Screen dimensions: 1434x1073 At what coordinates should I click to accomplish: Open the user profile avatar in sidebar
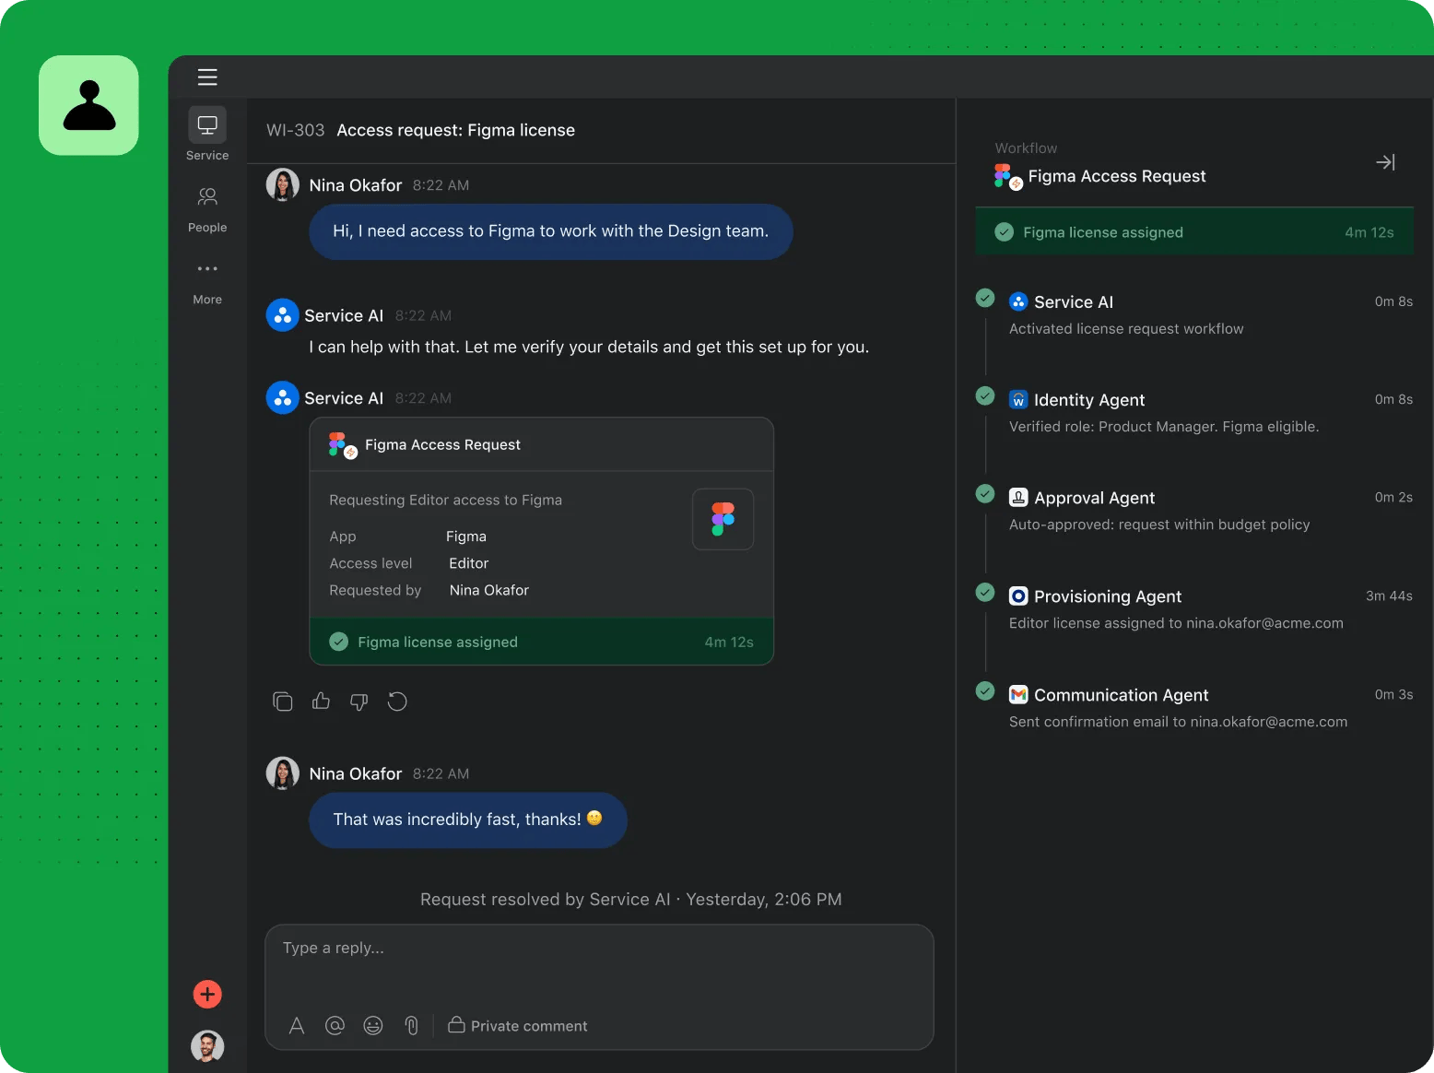207,1046
